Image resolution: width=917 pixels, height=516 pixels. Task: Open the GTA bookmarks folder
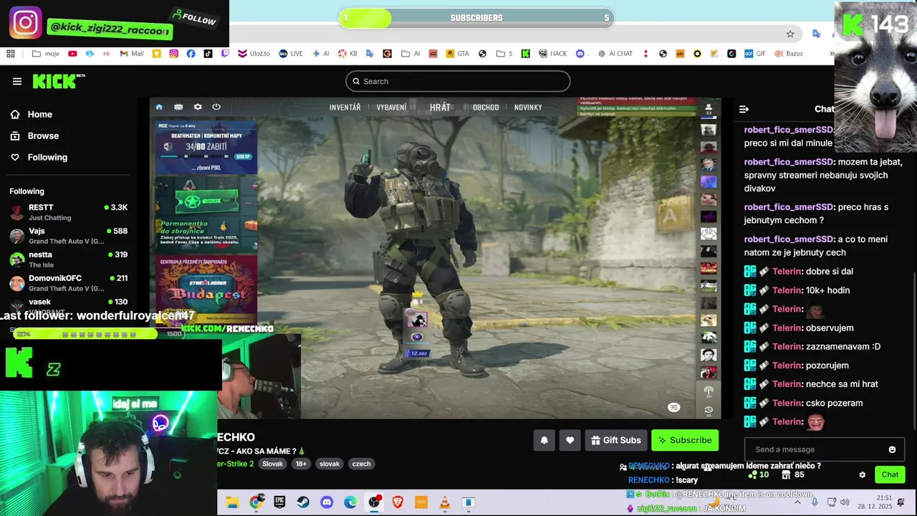click(x=457, y=54)
